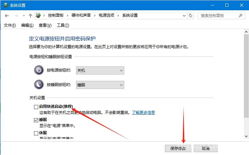Click the forward navigation arrow

(x=16, y=15)
